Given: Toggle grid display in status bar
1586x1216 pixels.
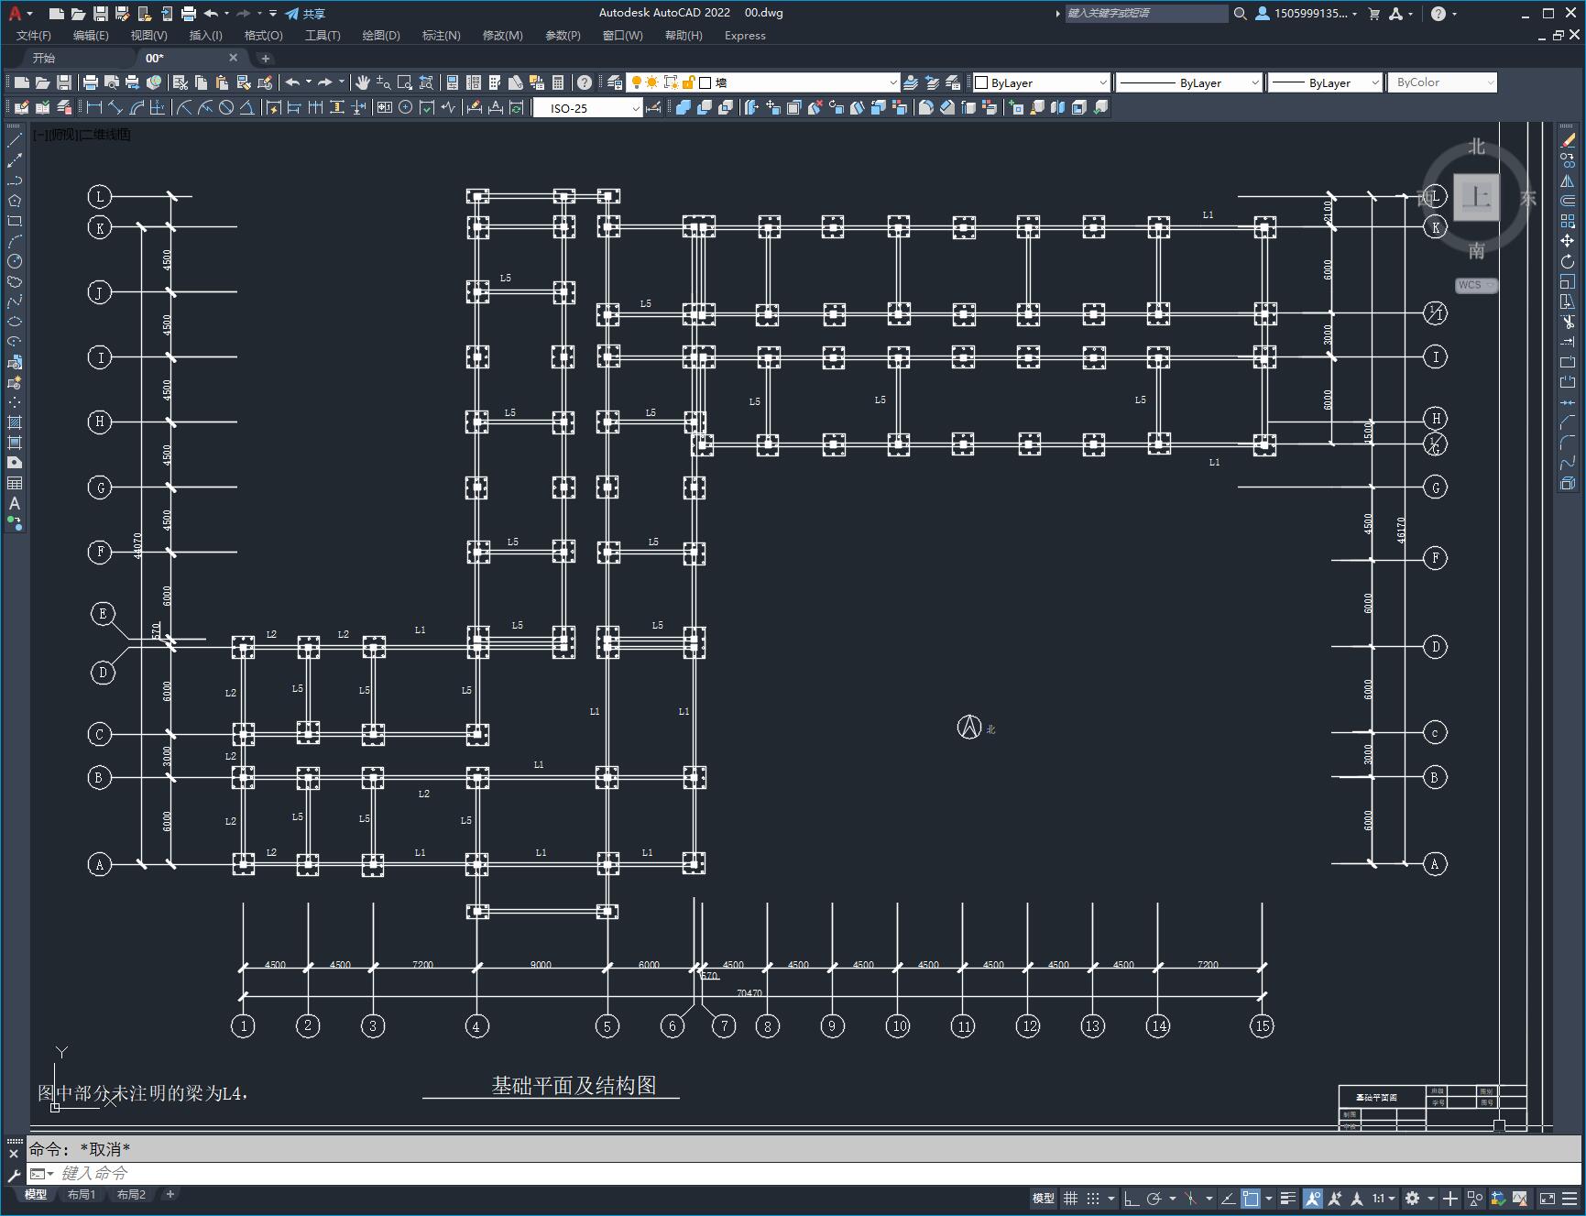Looking at the screenshot, I should pos(1070,1198).
